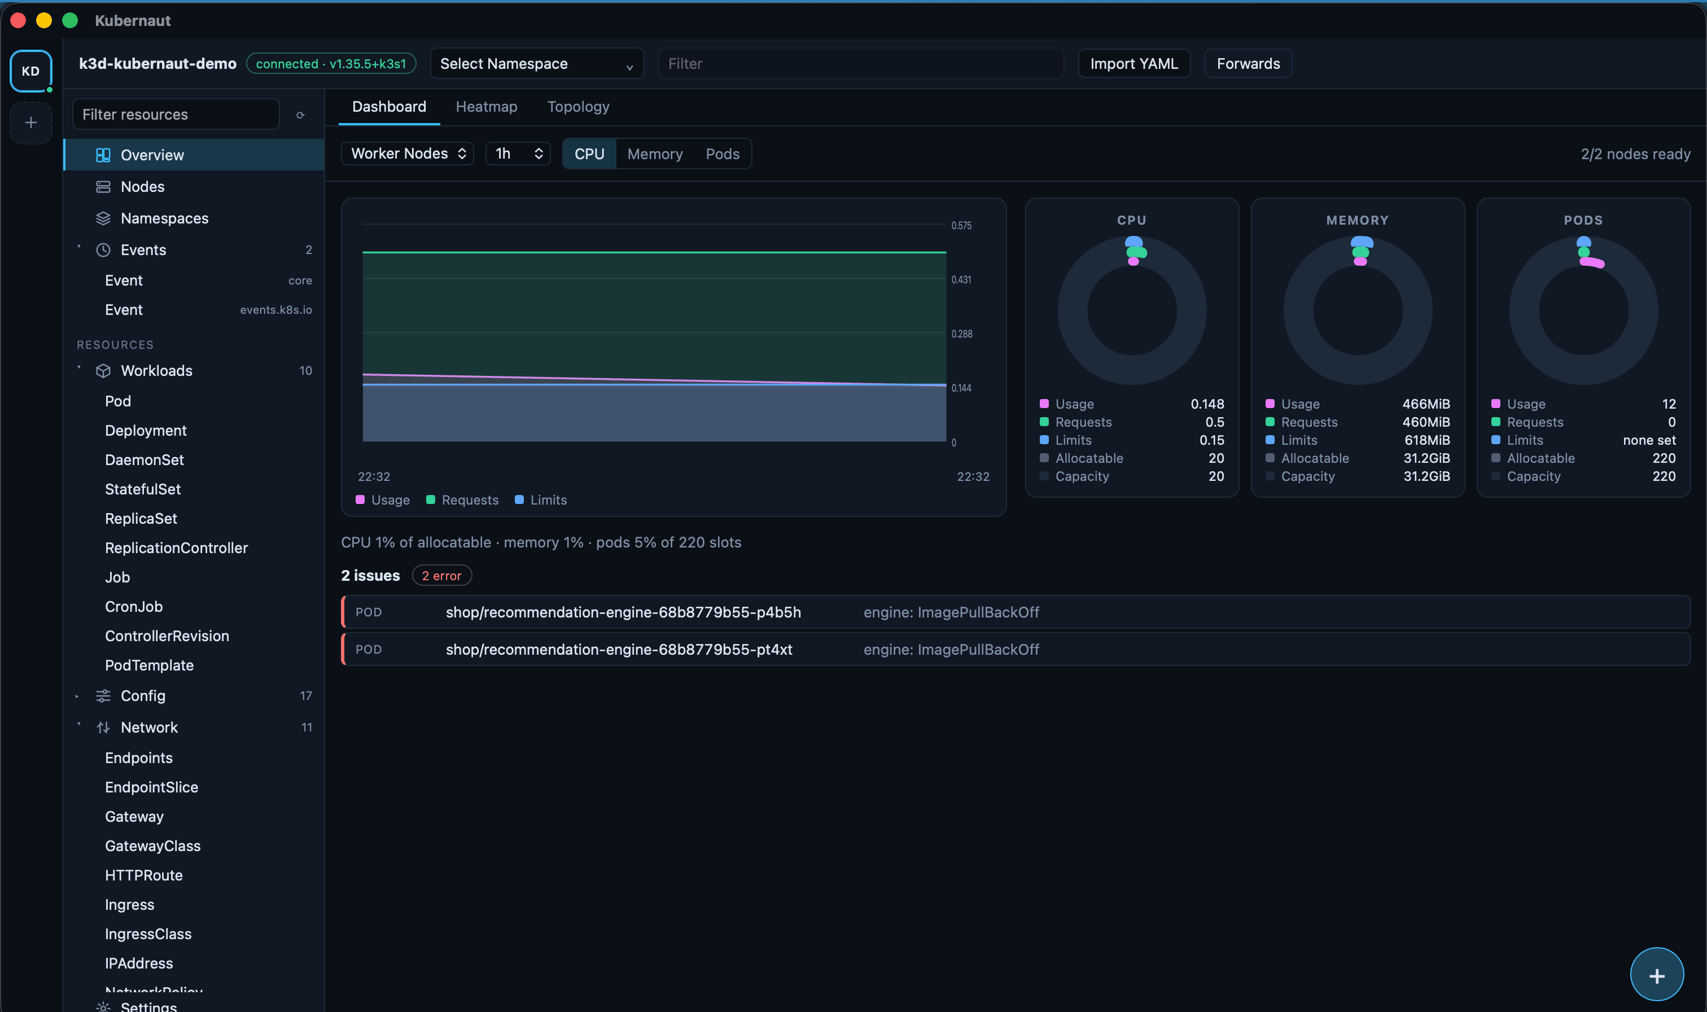Select DaemonSet under Workloads

coord(194,459)
